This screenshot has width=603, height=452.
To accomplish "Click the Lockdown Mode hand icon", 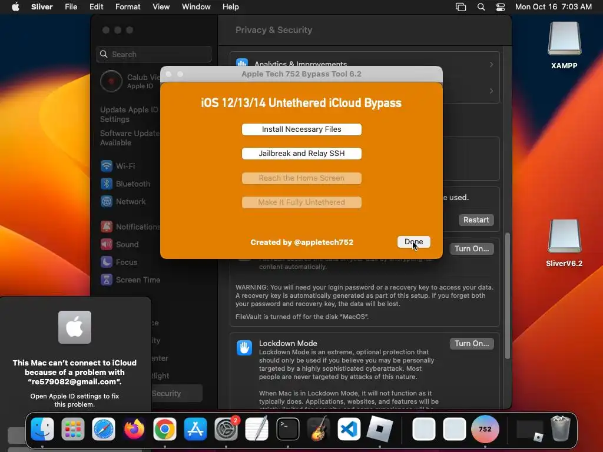I will (244, 348).
